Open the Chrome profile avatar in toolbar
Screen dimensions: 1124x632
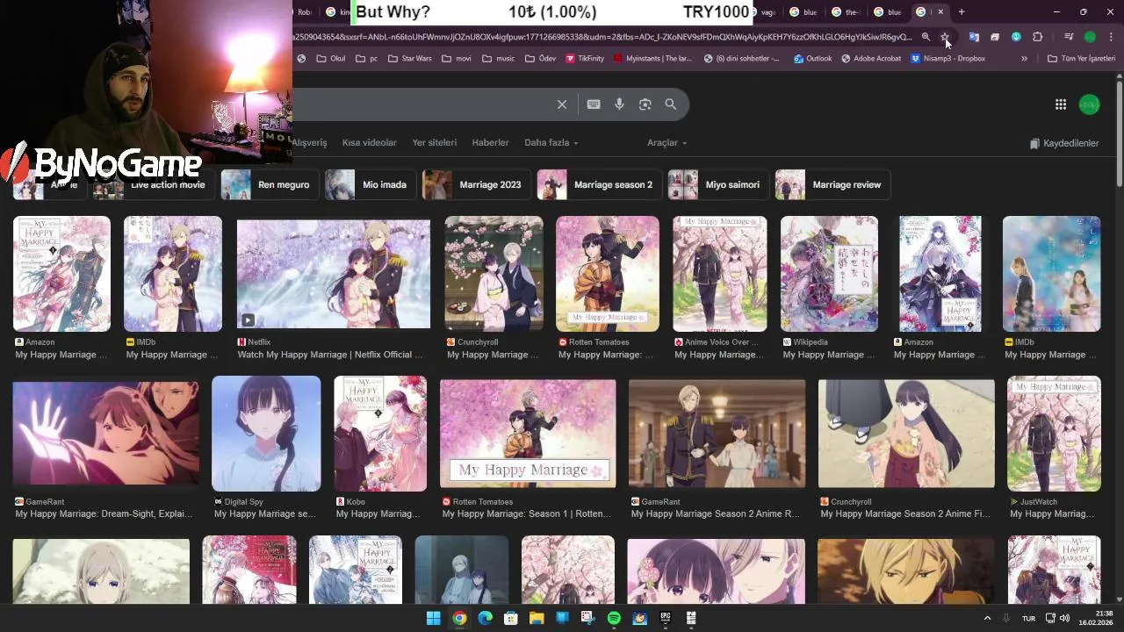(1090, 37)
